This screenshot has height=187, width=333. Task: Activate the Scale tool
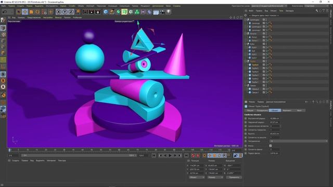point(31,12)
